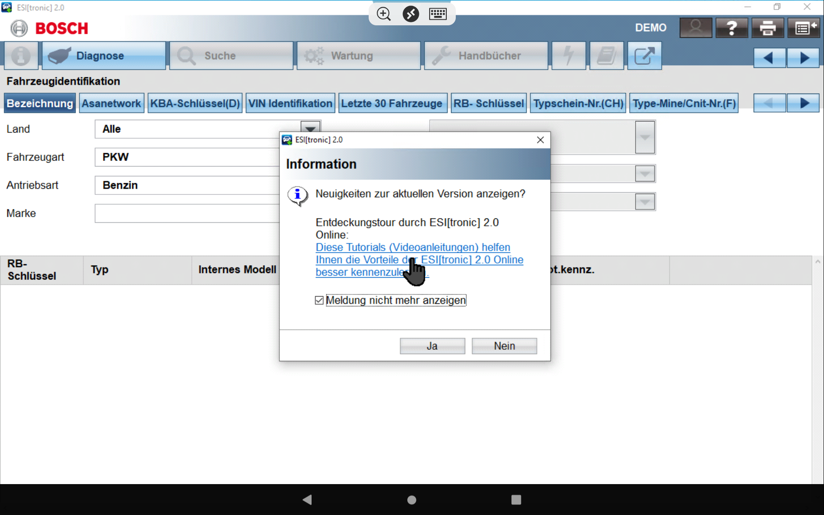Click the zoom magnifier icon in top overlay
824x515 pixels.
384,14
